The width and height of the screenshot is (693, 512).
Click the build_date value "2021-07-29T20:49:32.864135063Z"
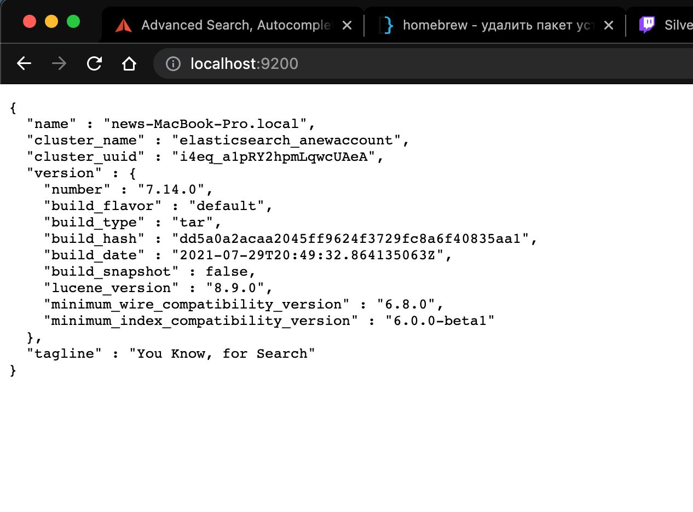308,255
